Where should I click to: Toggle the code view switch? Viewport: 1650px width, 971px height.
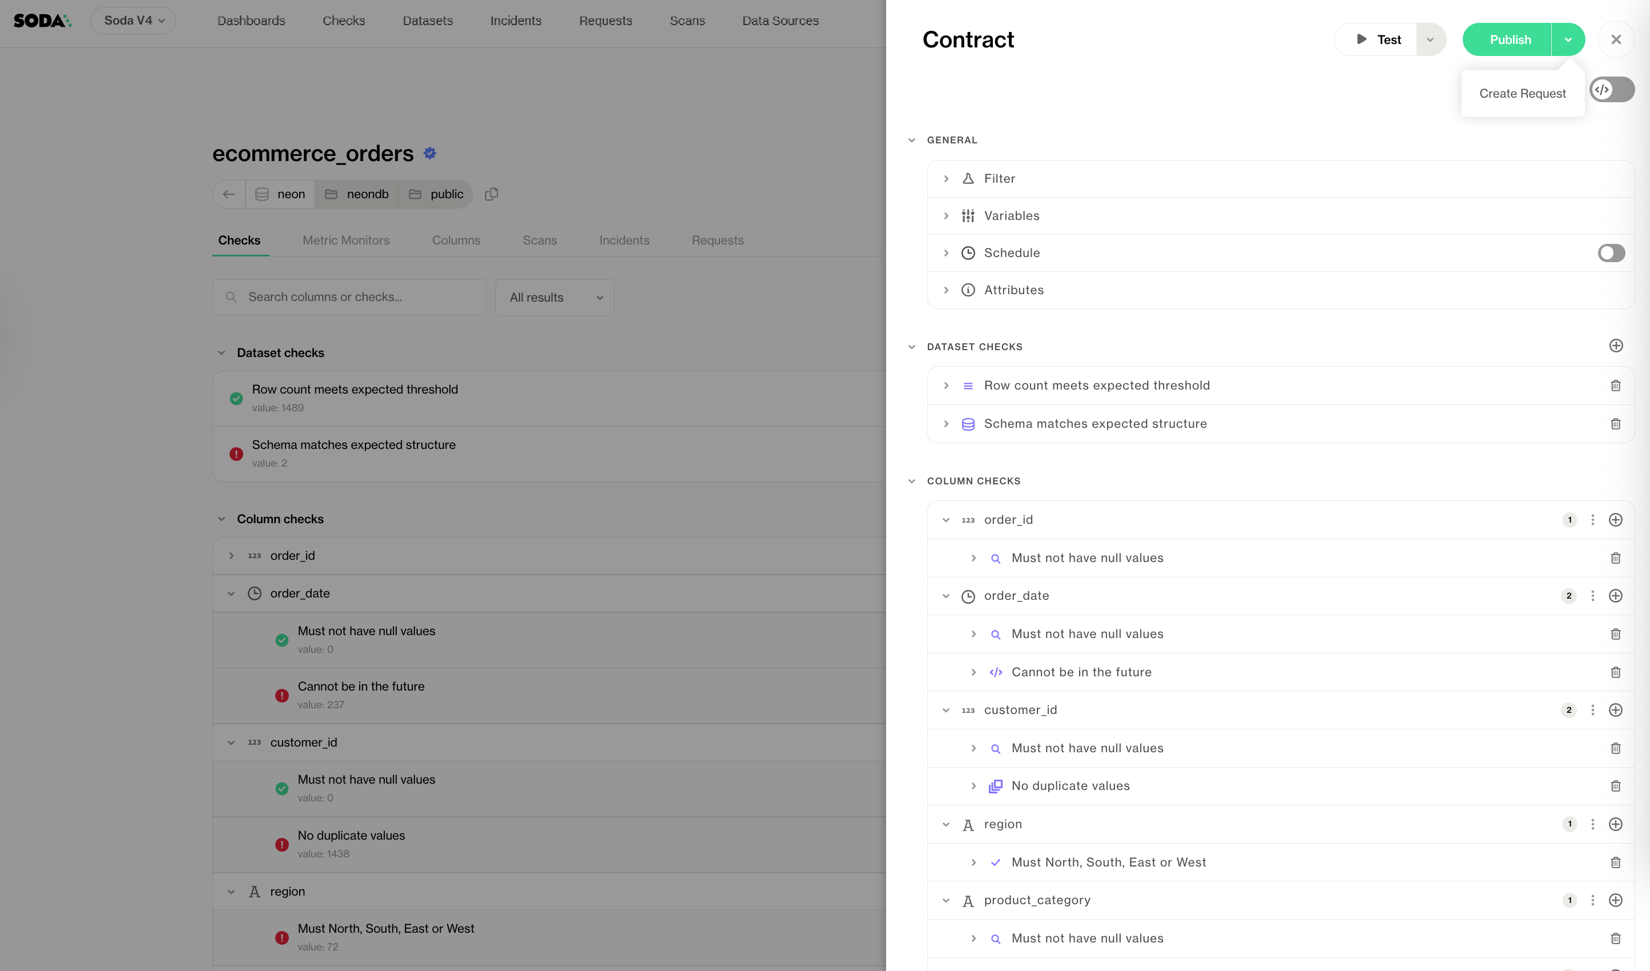coord(1611,90)
